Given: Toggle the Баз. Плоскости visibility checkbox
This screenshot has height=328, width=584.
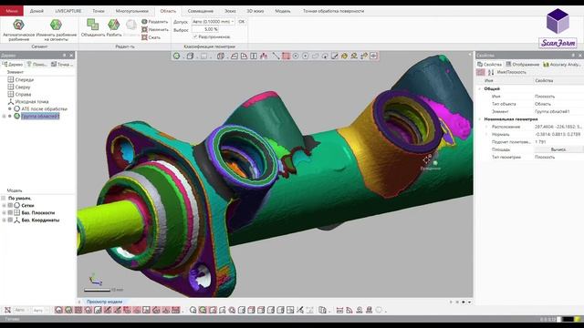Looking at the screenshot, I should pyautogui.click(x=10, y=212).
